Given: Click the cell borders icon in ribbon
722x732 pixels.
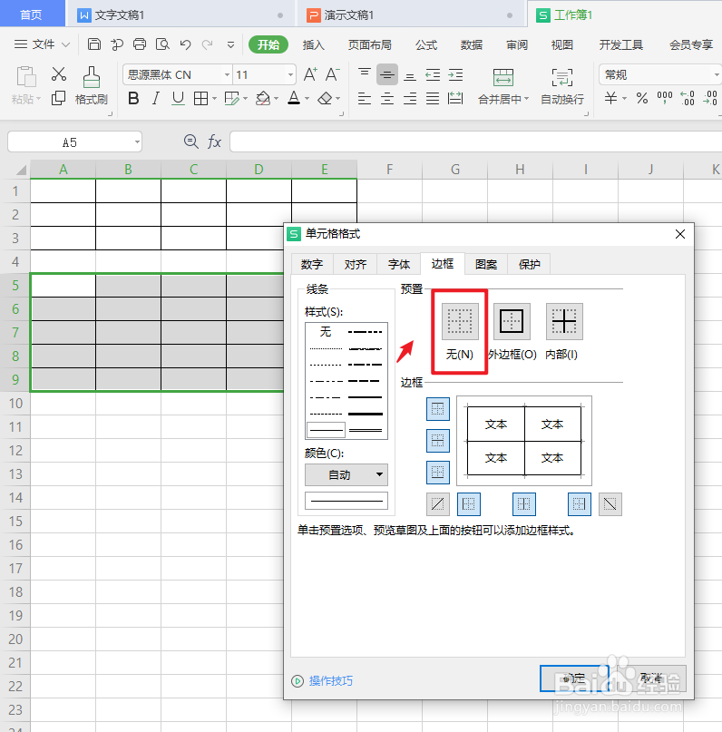Looking at the screenshot, I should coord(200,99).
